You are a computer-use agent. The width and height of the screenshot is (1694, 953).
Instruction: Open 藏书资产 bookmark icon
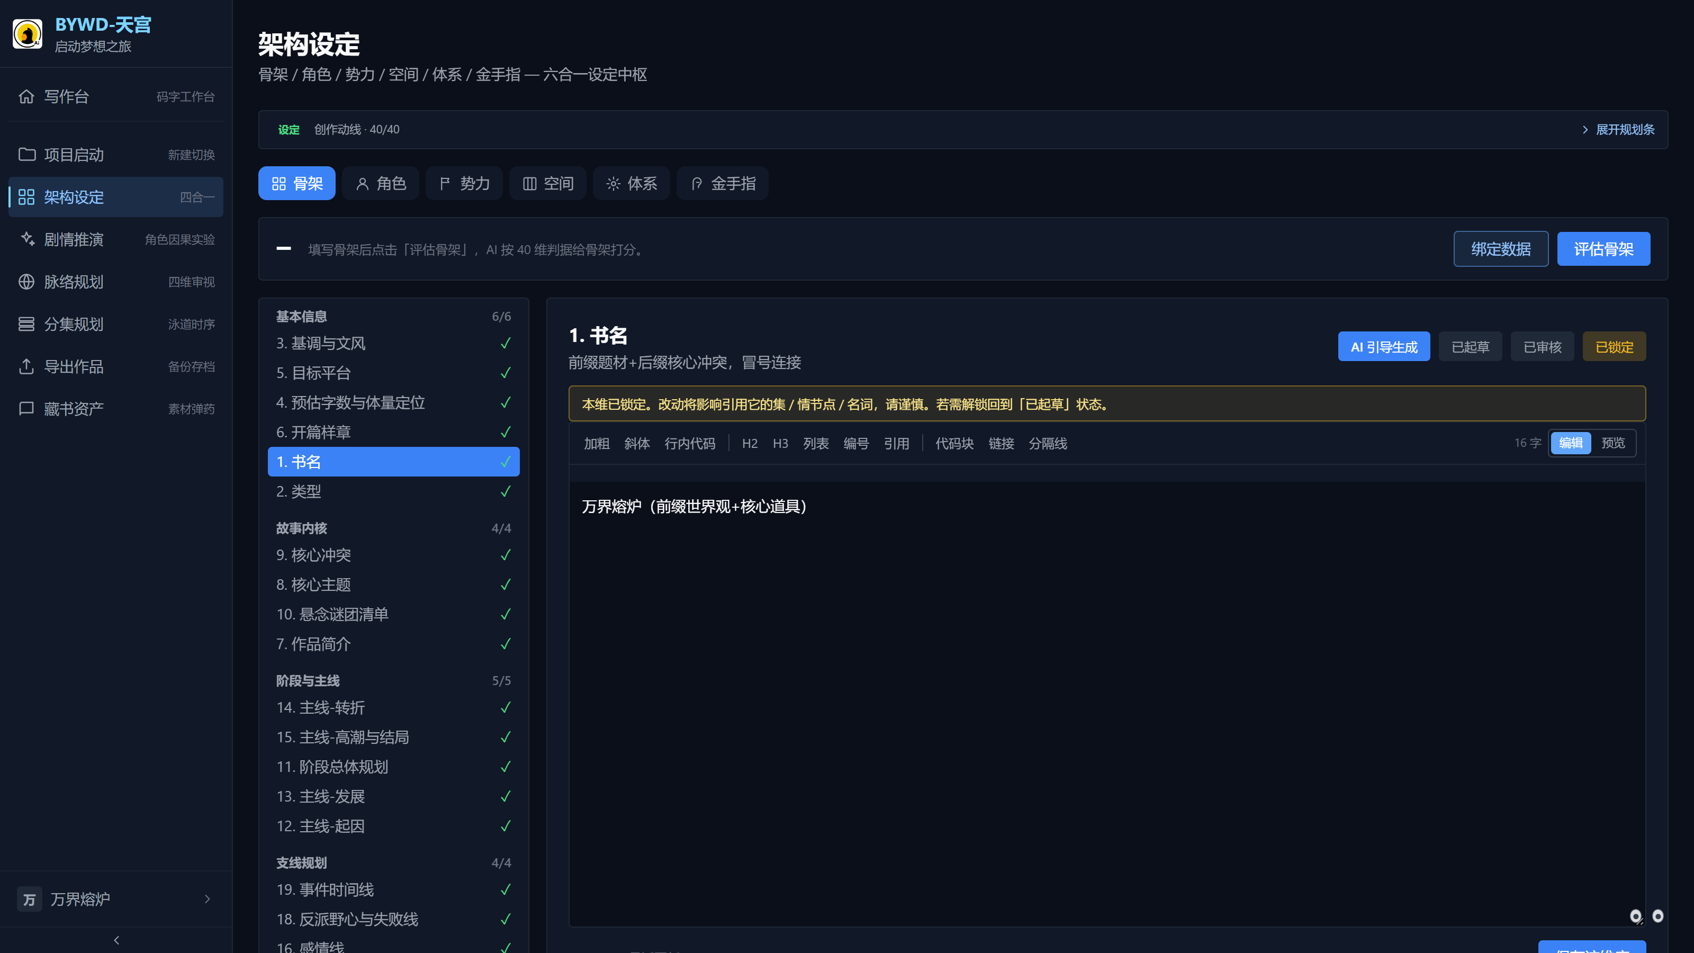tap(26, 409)
